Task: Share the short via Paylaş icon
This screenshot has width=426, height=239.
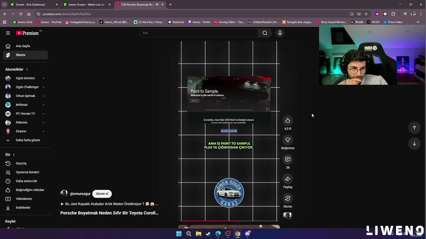Action: click(x=288, y=179)
